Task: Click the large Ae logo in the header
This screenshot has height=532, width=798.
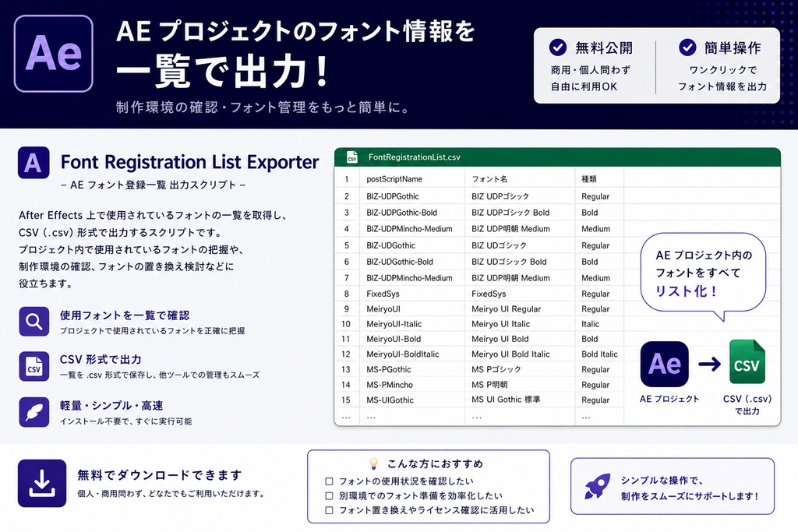Action: [54, 54]
